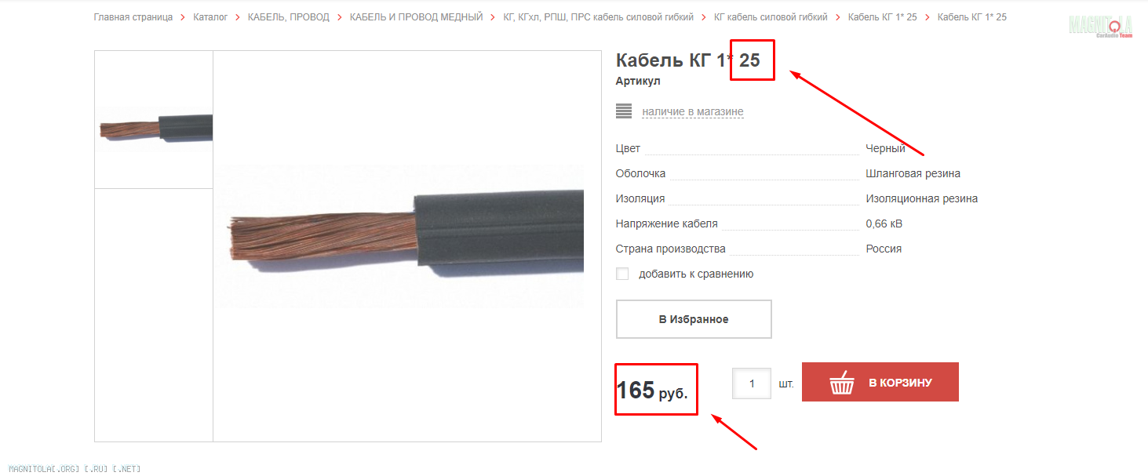Click наличие в магазине link
Image resolution: width=1148 pixels, height=476 pixels.
[693, 112]
